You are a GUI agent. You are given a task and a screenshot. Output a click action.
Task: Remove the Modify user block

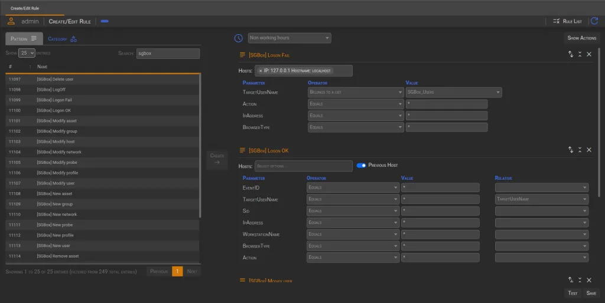pyautogui.click(x=589, y=280)
